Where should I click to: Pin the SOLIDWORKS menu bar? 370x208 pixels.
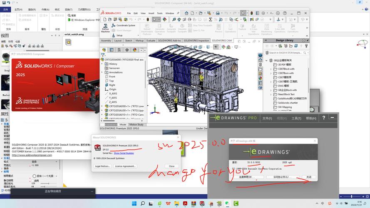point(178,13)
